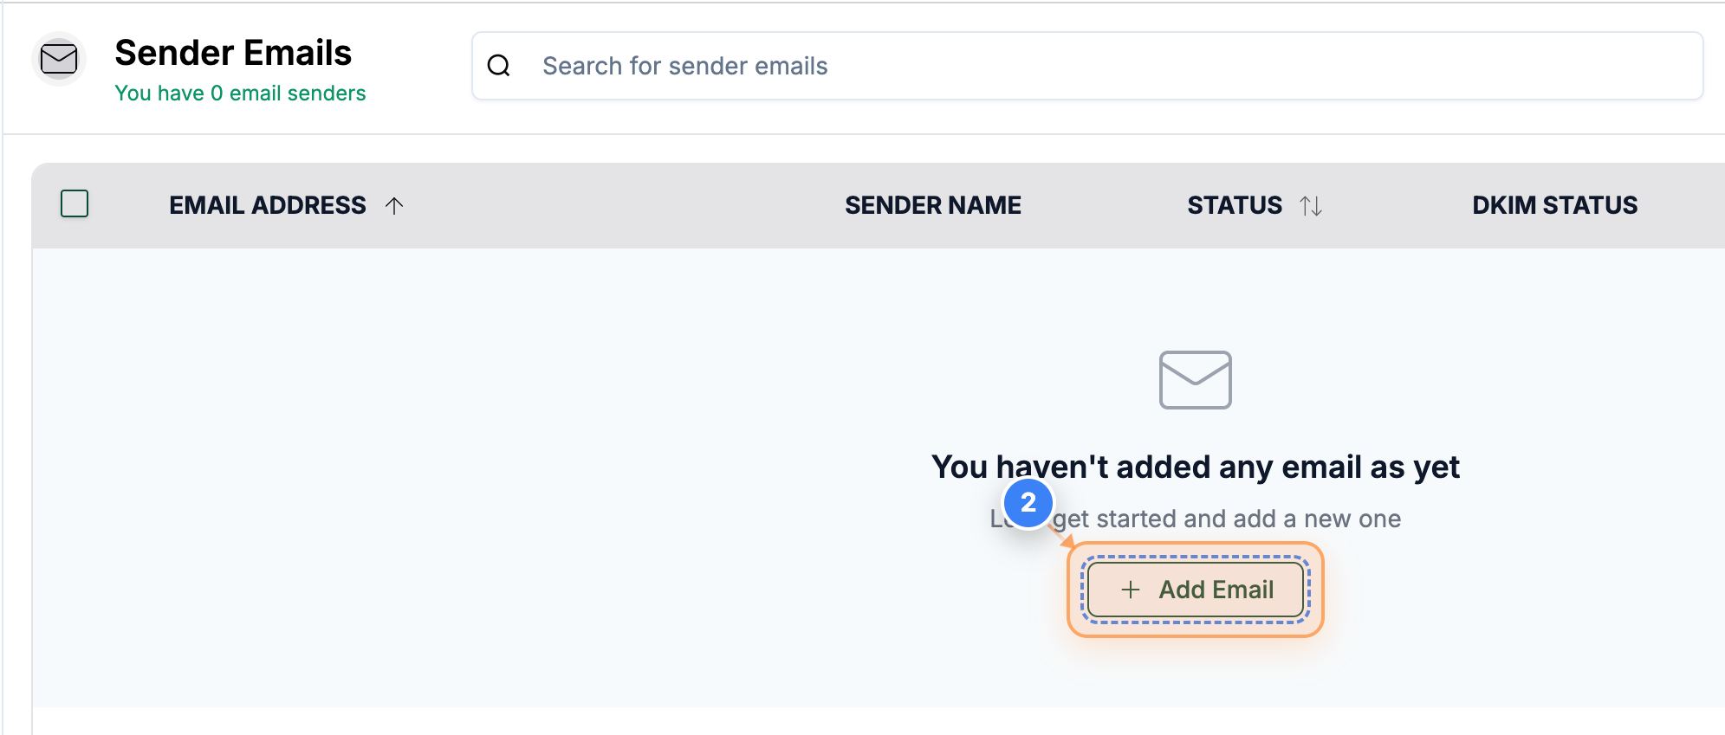
Task: Select the highlighted Add Email dashed outline
Action: tap(1196, 590)
